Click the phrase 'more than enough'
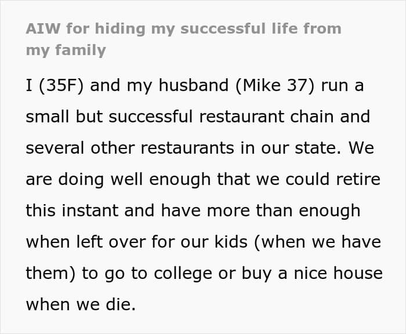 click(x=284, y=211)
